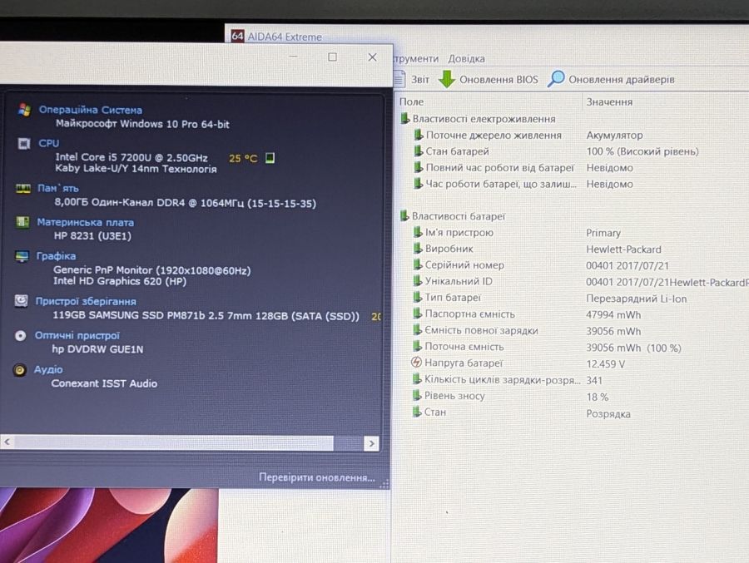
Task: Select the Розрядка state value
Action: click(608, 414)
